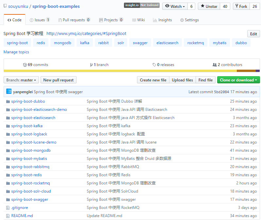This screenshot has width=261, height=222.
Task: Open the watchers count 6
Action: pyautogui.click(x=191, y=6)
